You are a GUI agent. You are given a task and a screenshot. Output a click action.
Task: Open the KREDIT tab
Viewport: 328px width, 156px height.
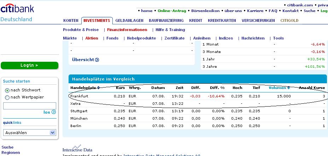click(x=195, y=20)
